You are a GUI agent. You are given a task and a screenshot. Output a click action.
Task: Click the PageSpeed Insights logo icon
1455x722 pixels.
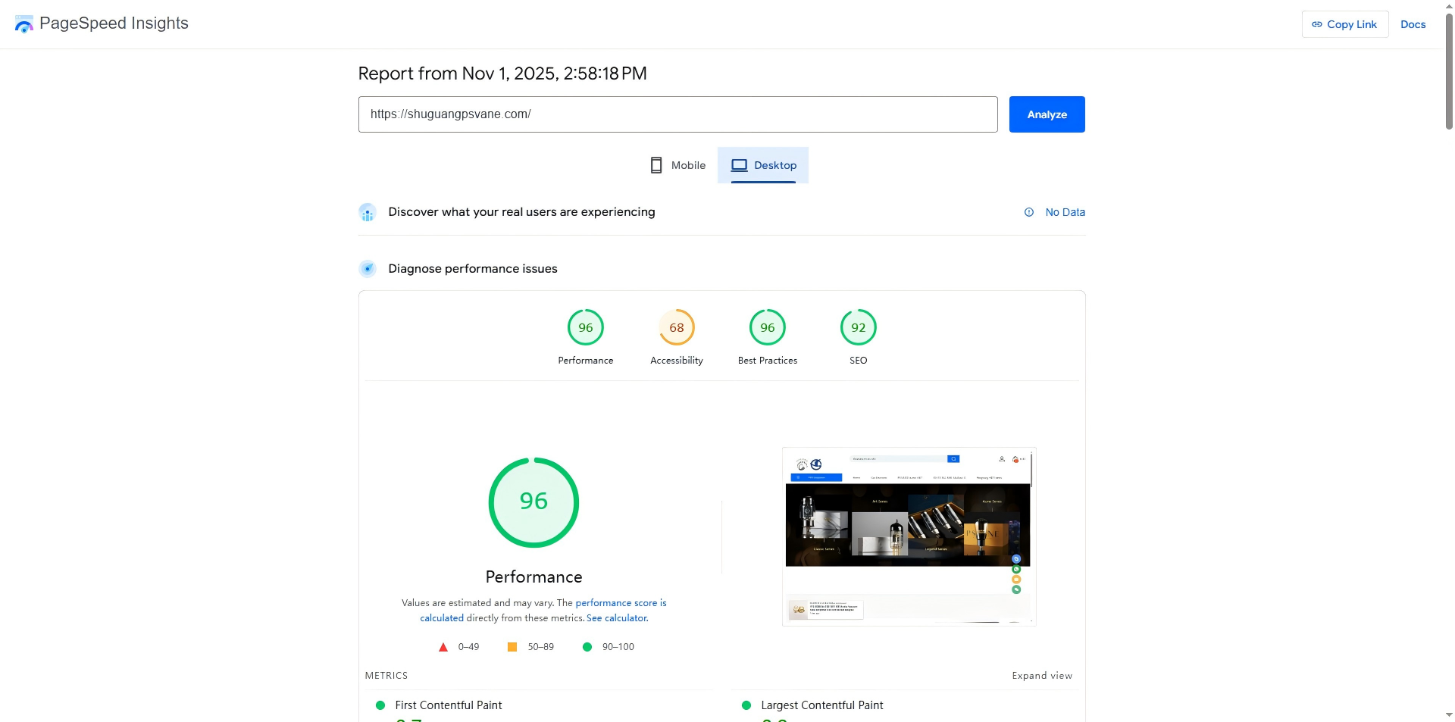tap(24, 24)
